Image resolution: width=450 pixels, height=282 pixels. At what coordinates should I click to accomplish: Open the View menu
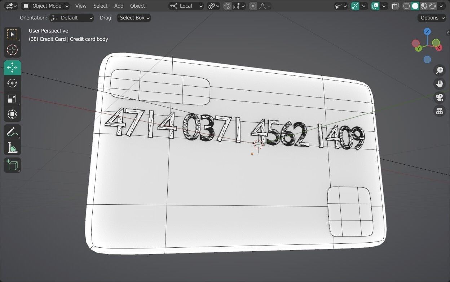(x=81, y=6)
